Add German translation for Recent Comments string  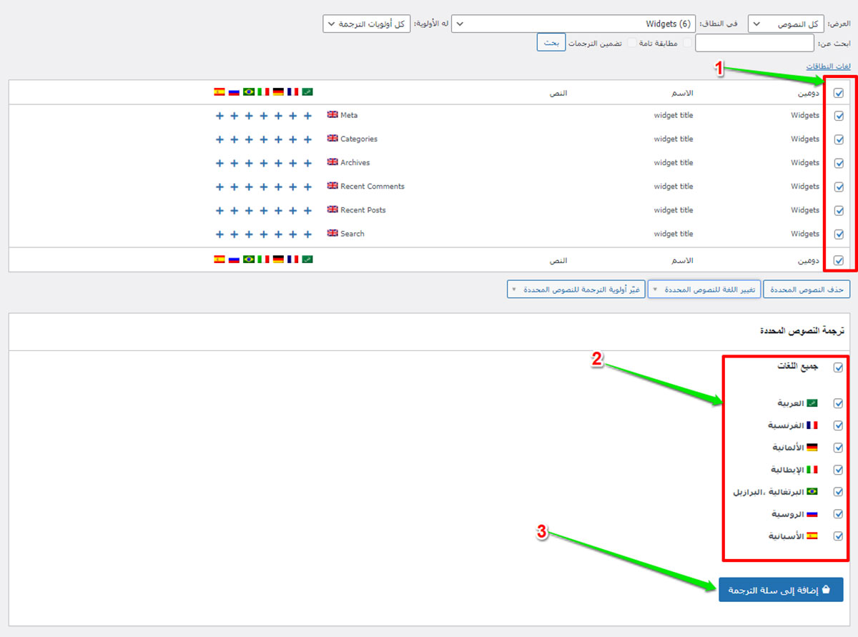click(278, 187)
